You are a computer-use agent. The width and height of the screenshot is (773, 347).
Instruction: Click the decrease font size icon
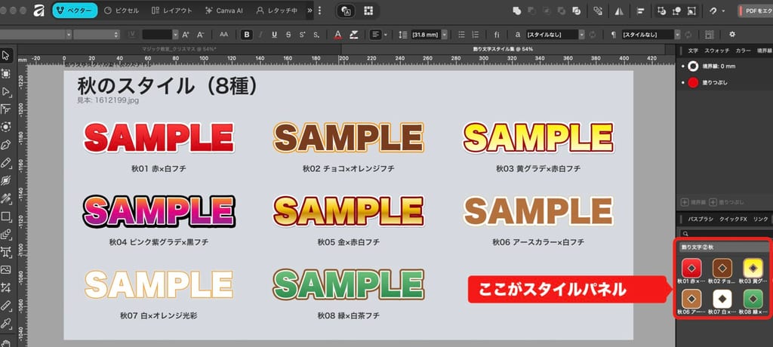pos(201,35)
